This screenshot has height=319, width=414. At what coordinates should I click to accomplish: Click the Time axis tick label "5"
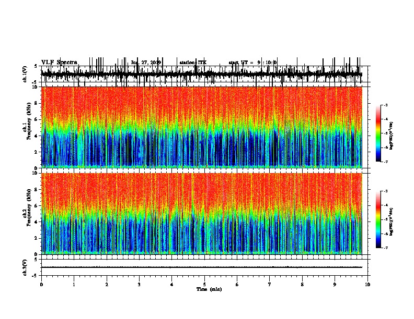pos(204,285)
